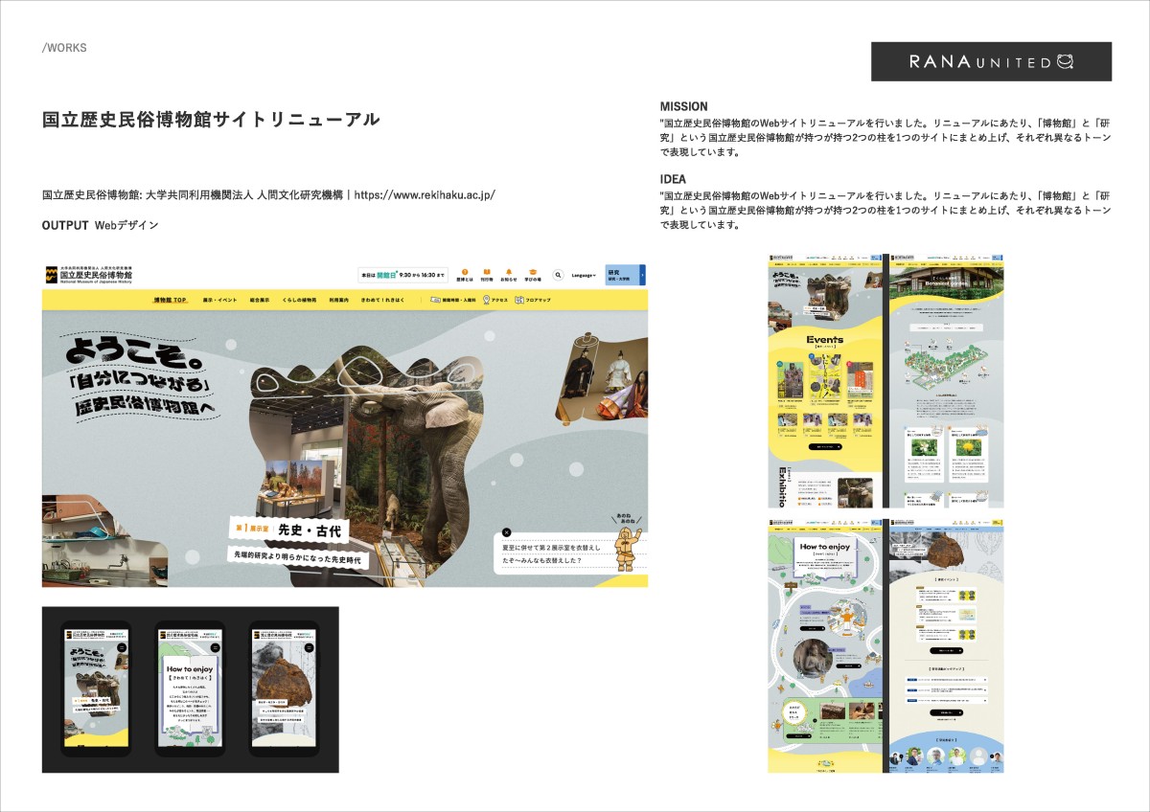The image size is (1150, 812).
Task: Open the rekihaku.ac.jp URL link
Action: (x=425, y=194)
